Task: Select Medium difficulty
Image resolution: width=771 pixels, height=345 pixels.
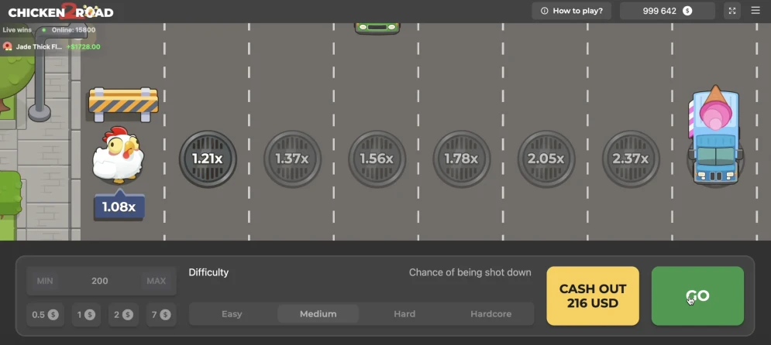Action: point(318,314)
